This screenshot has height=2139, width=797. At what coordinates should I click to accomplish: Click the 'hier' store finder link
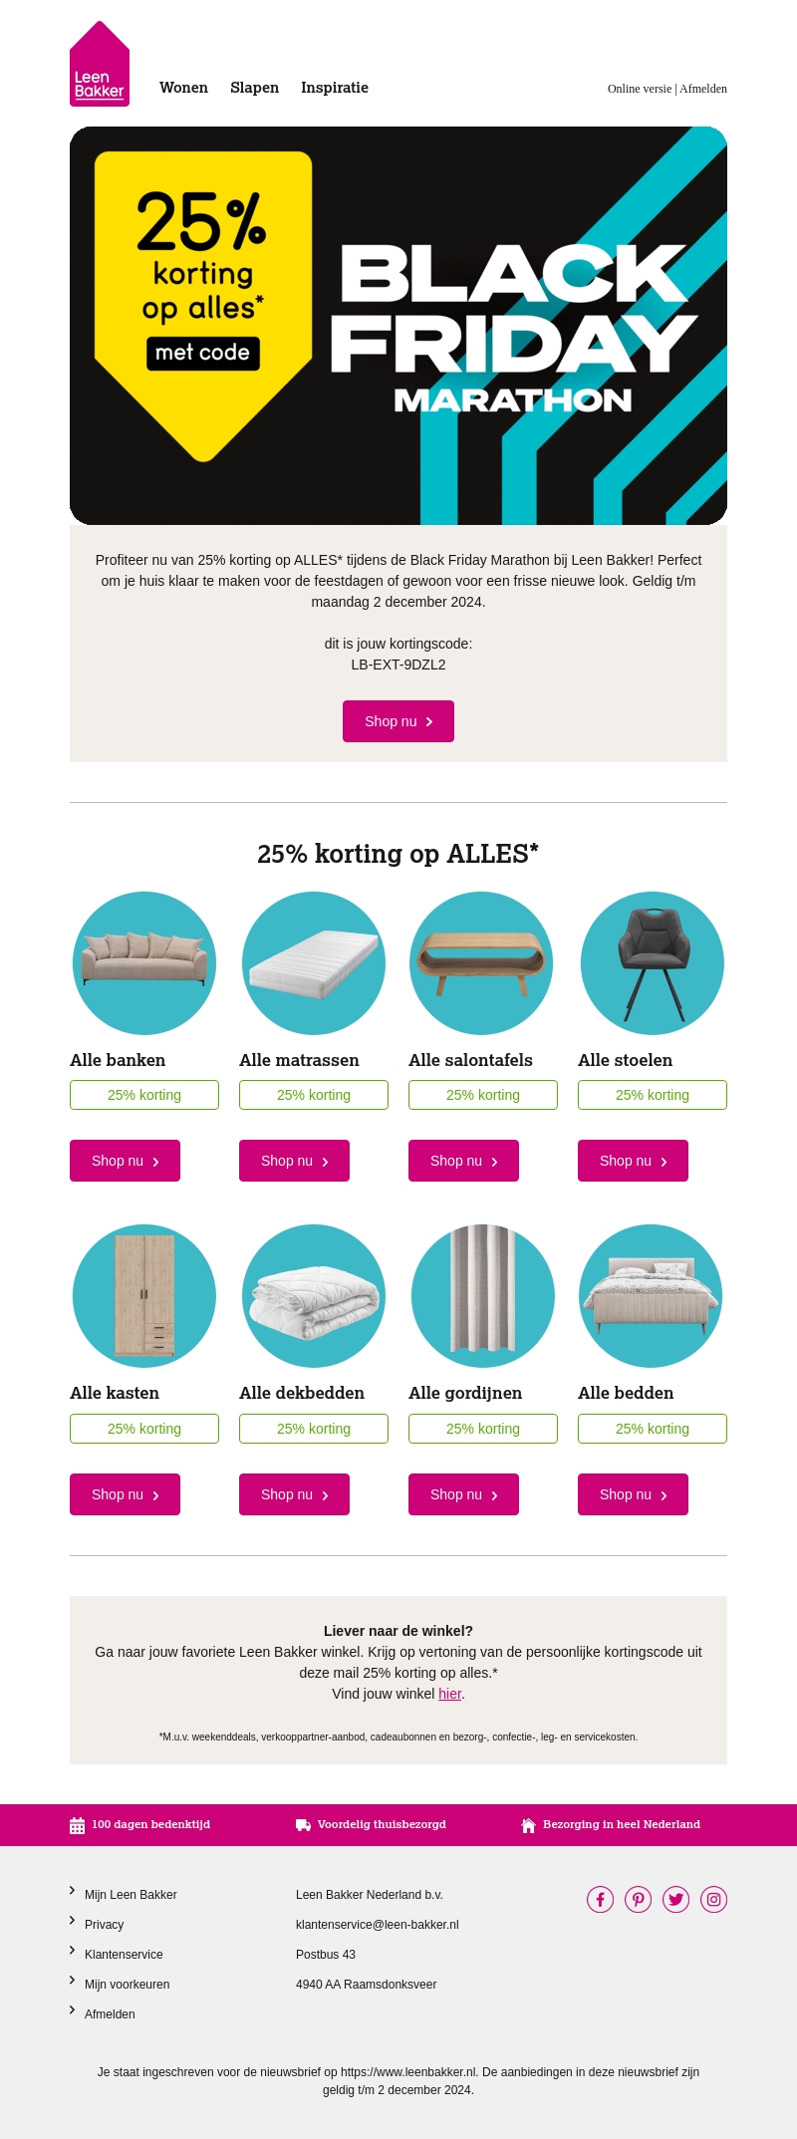pyautogui.click(x=450, y=1694)
